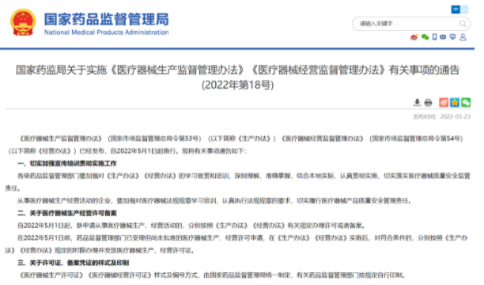Open the WeChat icon in header
484x285 pixels.
425,37
